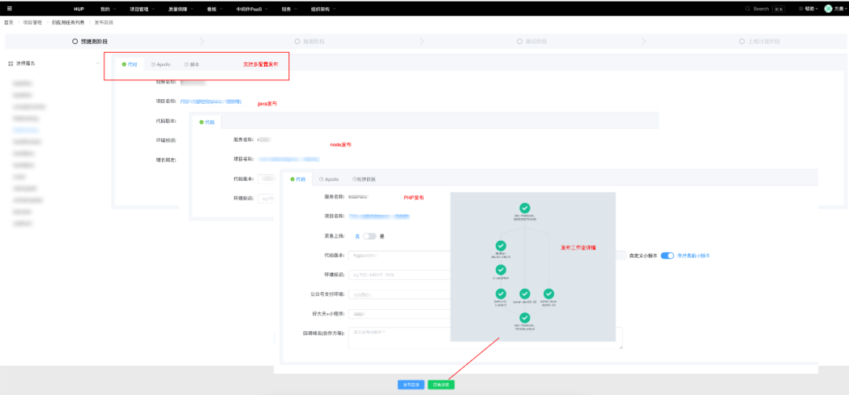
Task: Switch to the 脚本 tab in the Java panel
Action: pyautogui.click(x=192, y=64)
